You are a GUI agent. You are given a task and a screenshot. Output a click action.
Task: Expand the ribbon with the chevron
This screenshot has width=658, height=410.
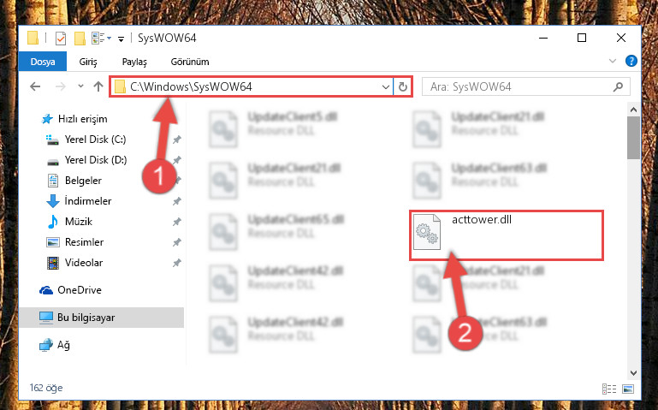(613, 62)
